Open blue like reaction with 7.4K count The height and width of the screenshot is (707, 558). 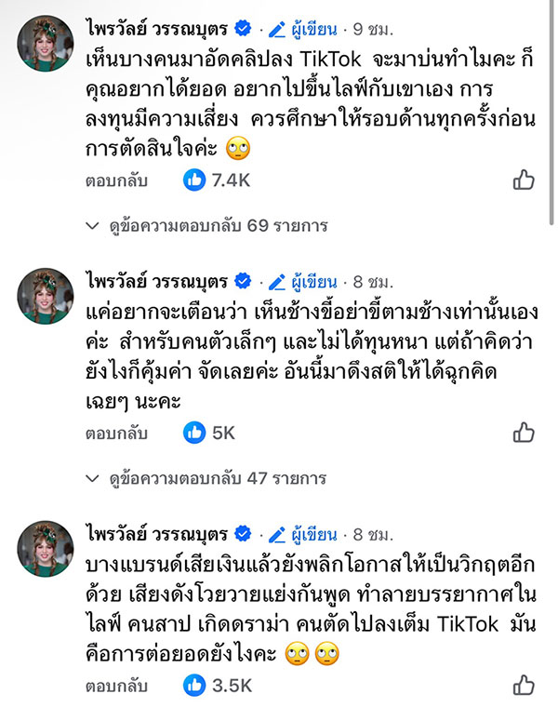[194, 180]
